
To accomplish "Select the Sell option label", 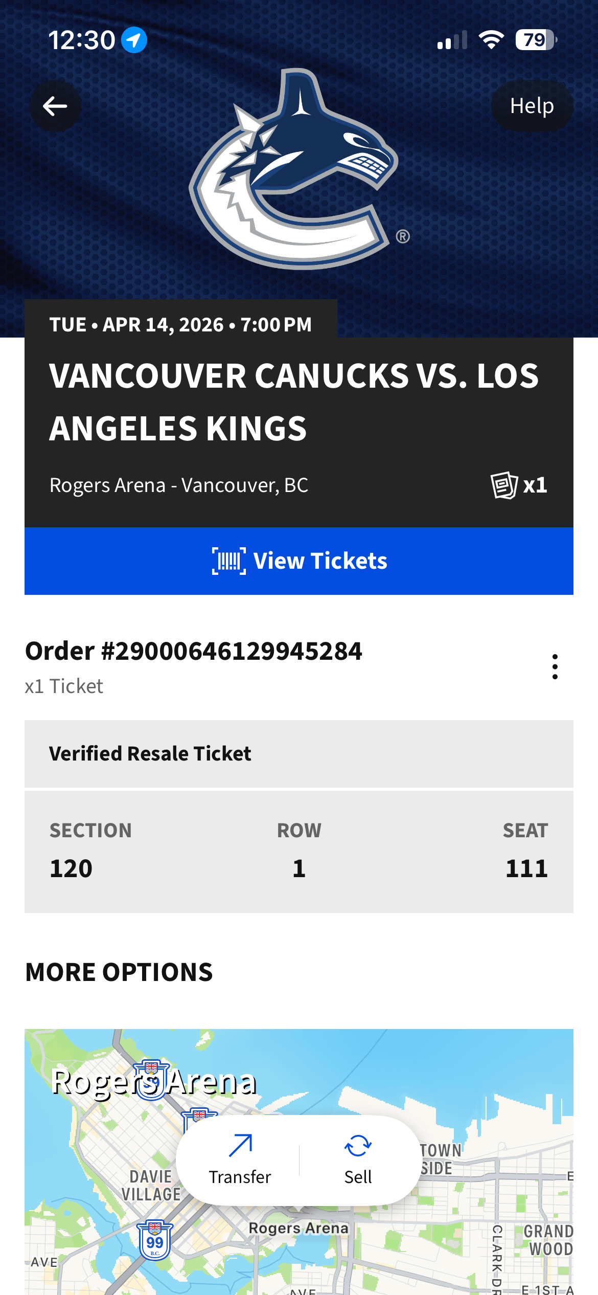I will 358,1177.
